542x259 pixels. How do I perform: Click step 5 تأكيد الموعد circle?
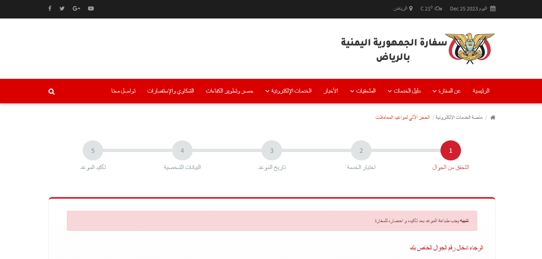coord(93,151)
